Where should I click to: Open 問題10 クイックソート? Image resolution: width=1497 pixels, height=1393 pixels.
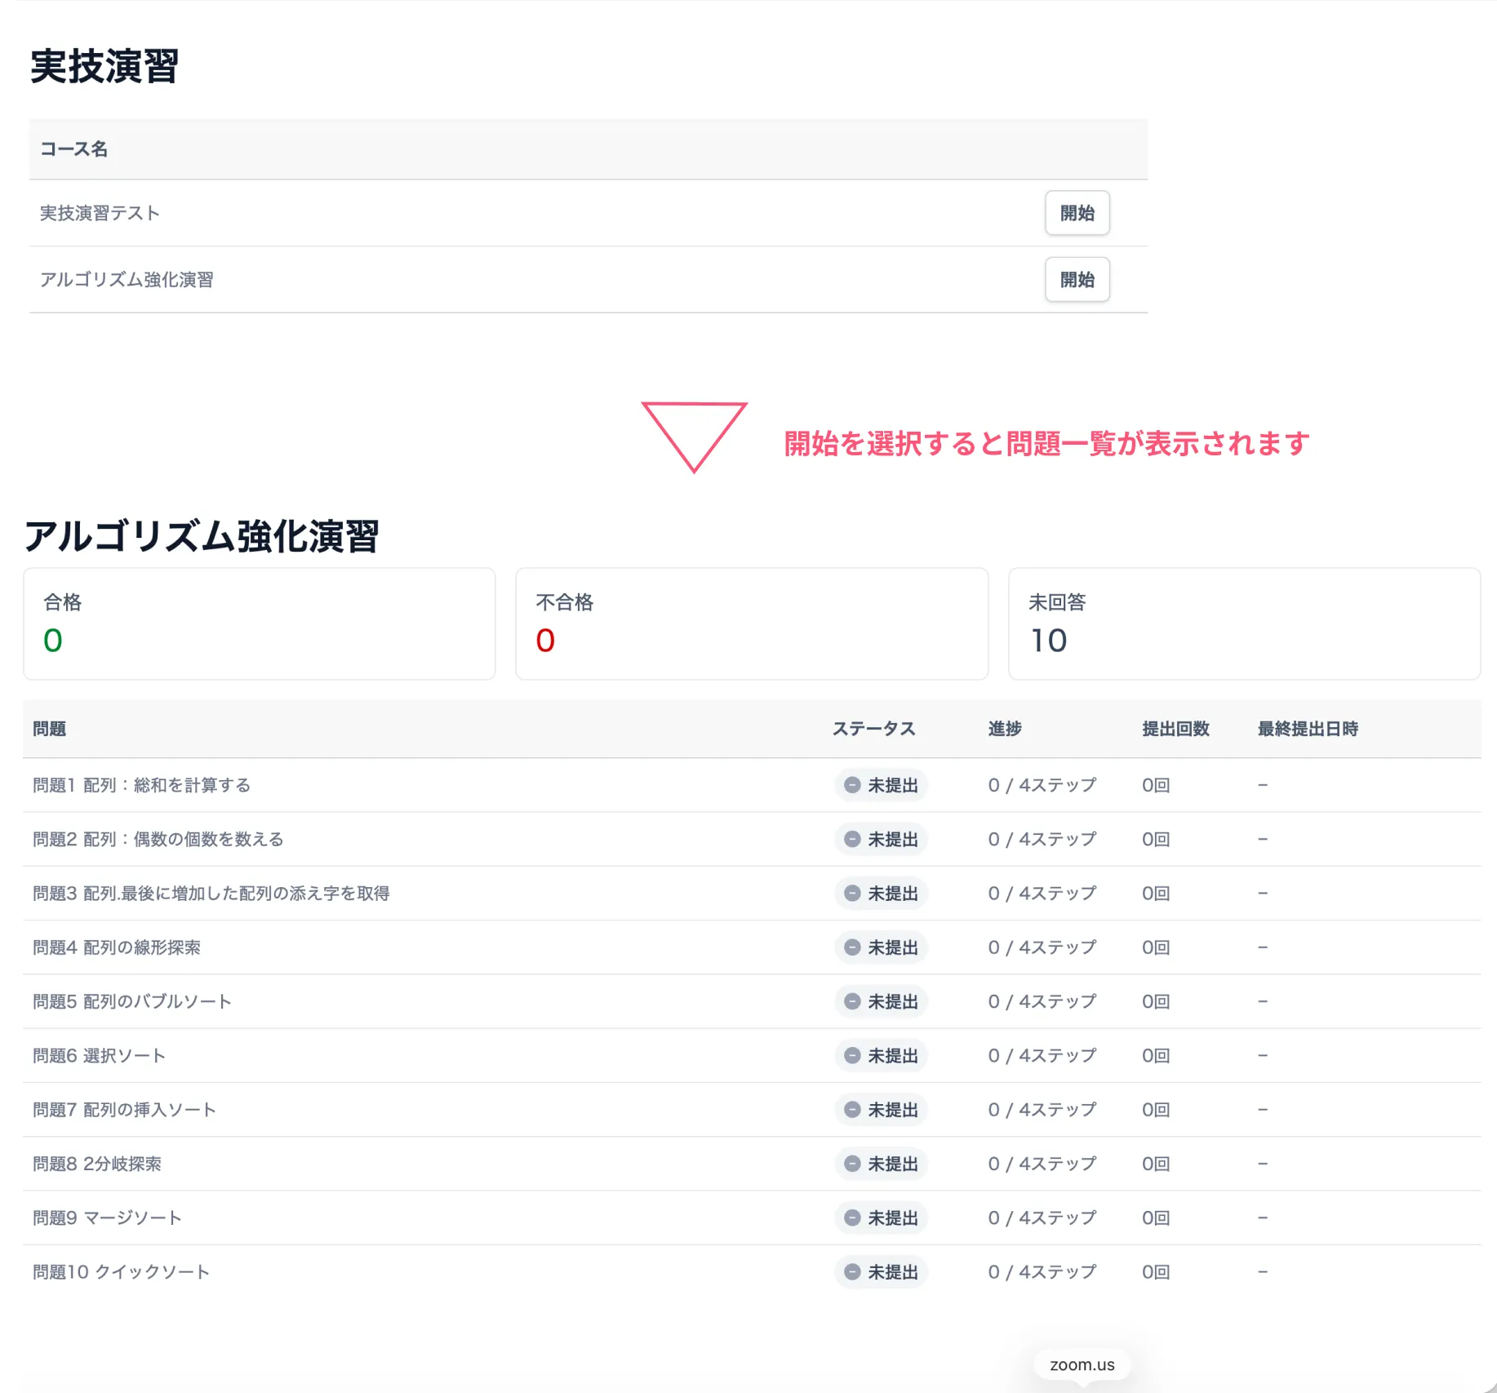click(x=119, y=1271)
